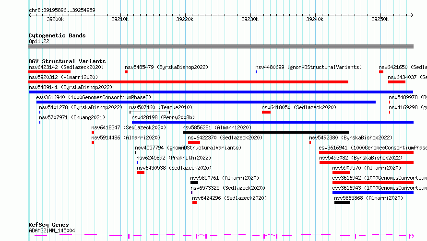Open the nsv4480699 gnomADStructuralVariants label
Screen dimensions: 427x241
308,67
